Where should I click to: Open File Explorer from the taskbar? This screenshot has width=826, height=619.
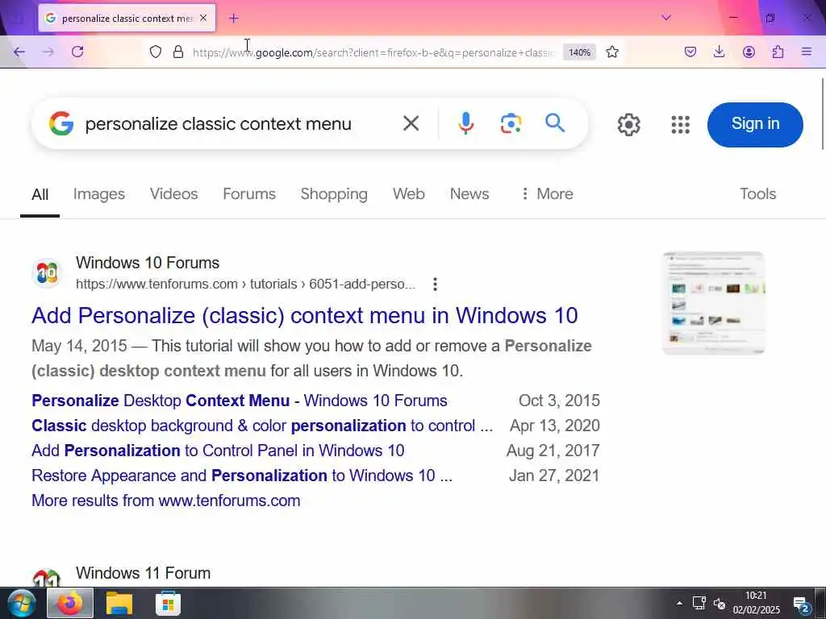(x=119, y=603)
